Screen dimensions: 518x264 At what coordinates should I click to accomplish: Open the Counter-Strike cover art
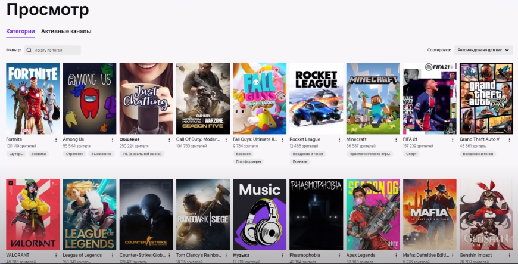click(x=146, y=215)
